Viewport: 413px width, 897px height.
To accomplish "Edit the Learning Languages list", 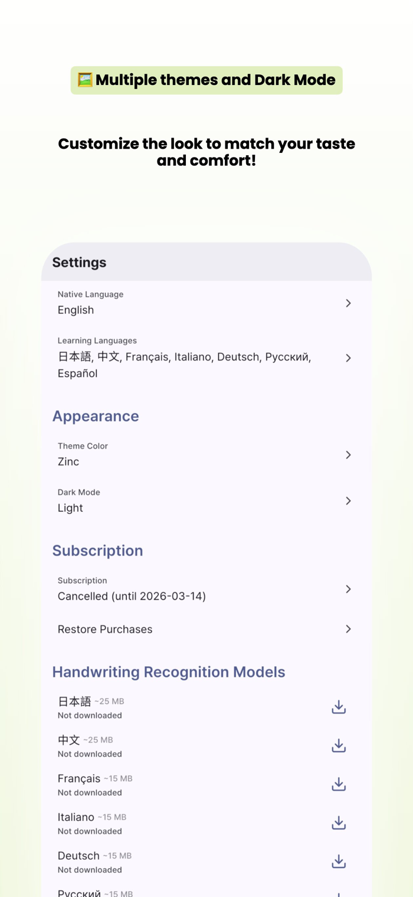I will (x=184, y=358).
